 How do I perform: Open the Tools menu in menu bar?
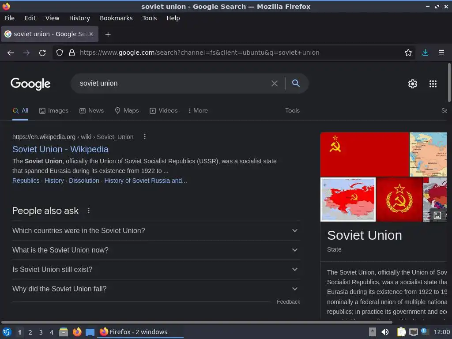coord(149,18)
